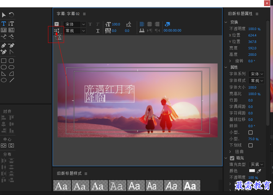This screenshot has width=273, height=195.
Task: Open the 字幕 panel menu
Action: point(84,14)
